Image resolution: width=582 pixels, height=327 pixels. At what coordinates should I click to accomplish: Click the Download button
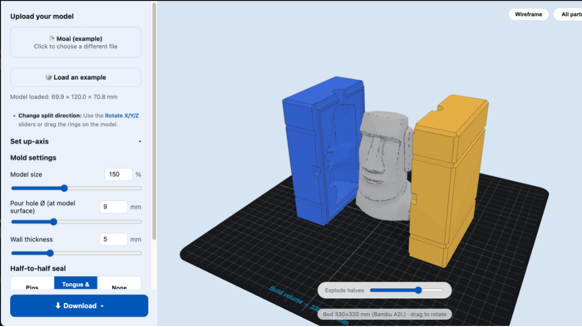click(x=79, y=306)
